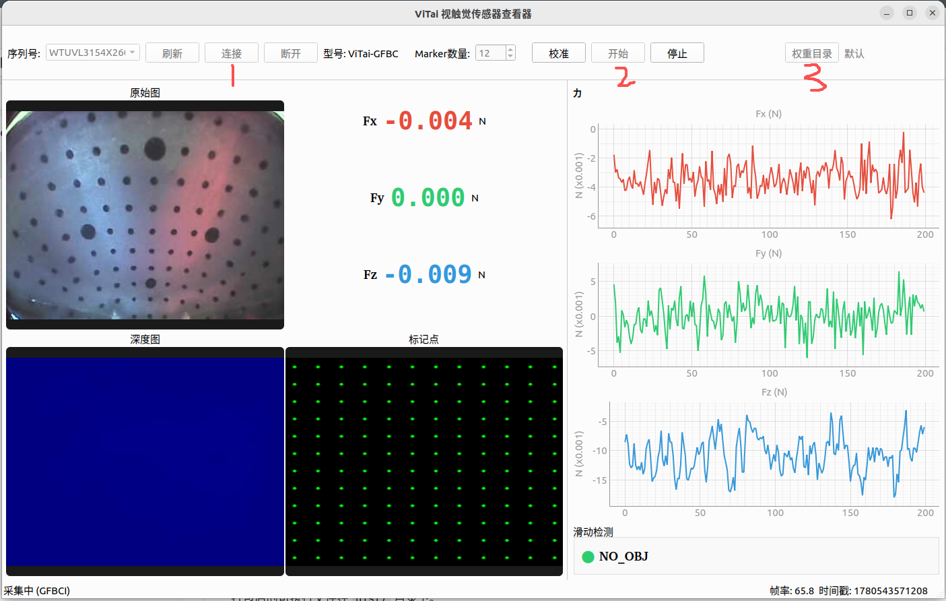The image size is (946, 601).
Task: Click the Fy (N) green force chart
Action: 768,315
